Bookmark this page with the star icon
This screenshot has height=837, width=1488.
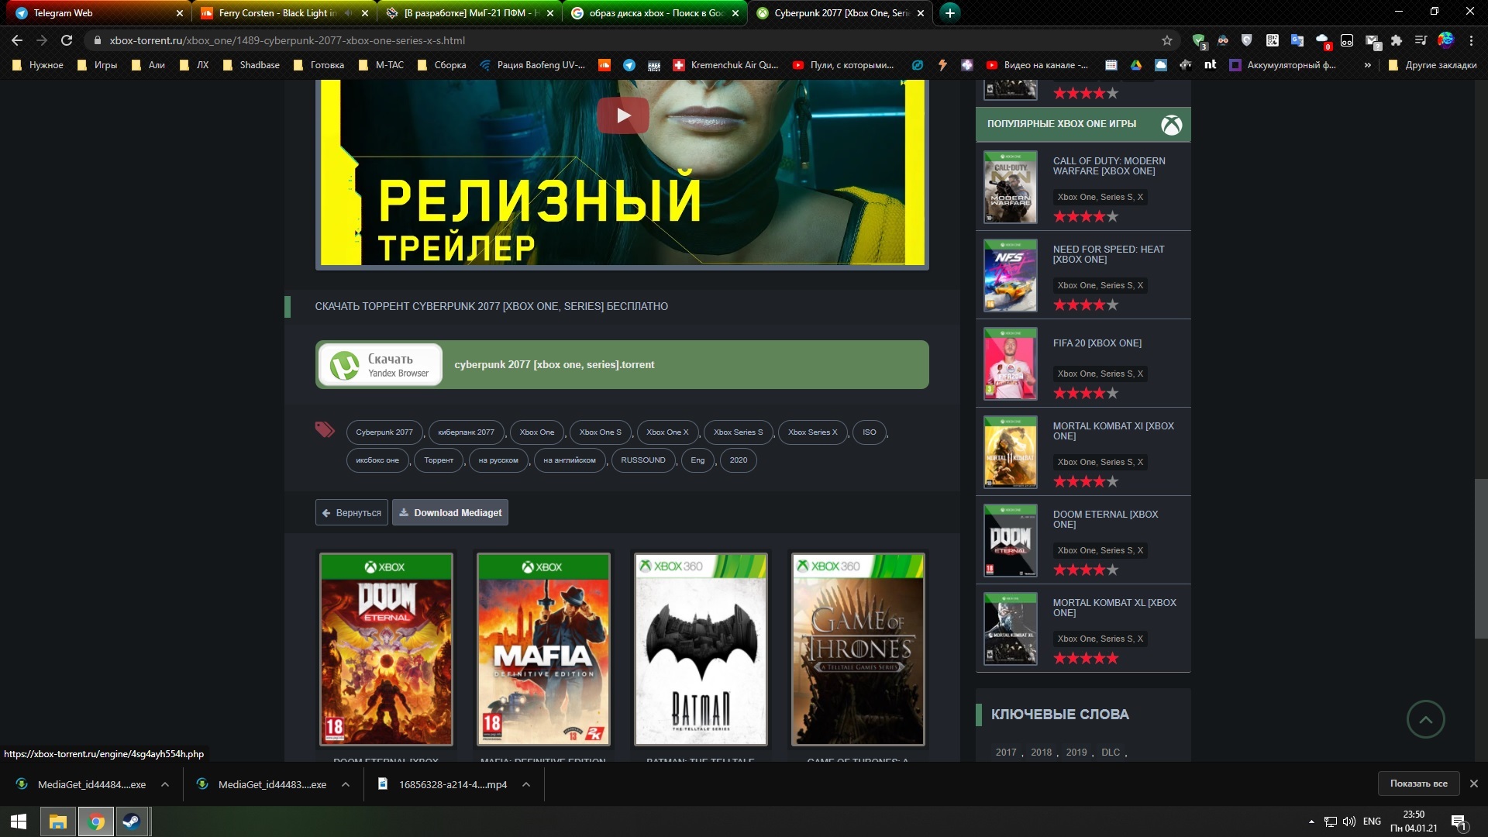[x=1167, y=40]
